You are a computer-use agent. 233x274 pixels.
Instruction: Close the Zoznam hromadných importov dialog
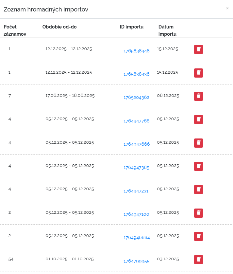coord(227,9)
